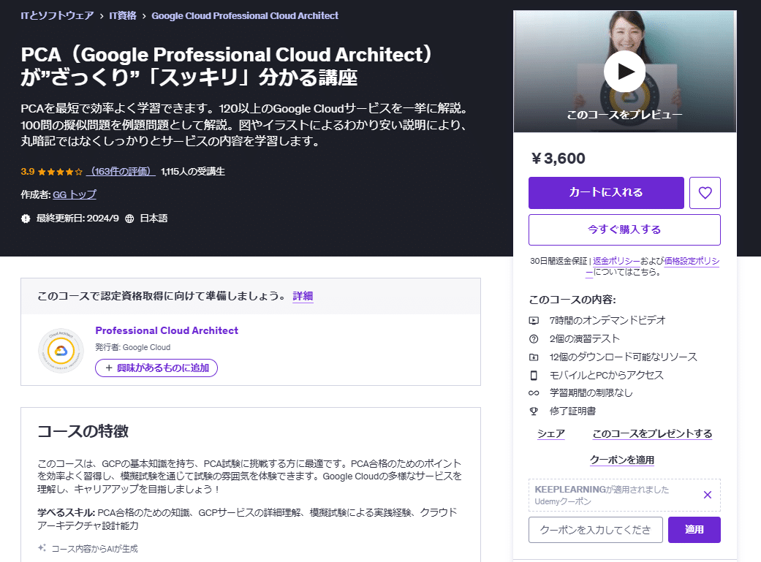The image size is (761, 562).
Task: Click 学べるスキル label text
Action: (x=66, y=512)
